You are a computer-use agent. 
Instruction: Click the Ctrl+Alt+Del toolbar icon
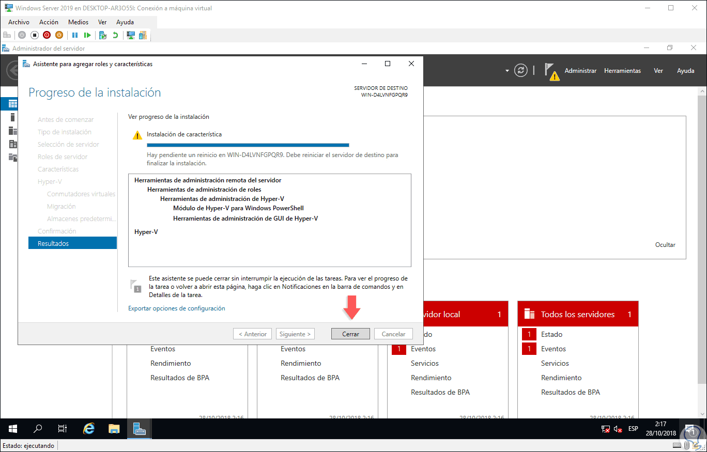click(7, 35)
